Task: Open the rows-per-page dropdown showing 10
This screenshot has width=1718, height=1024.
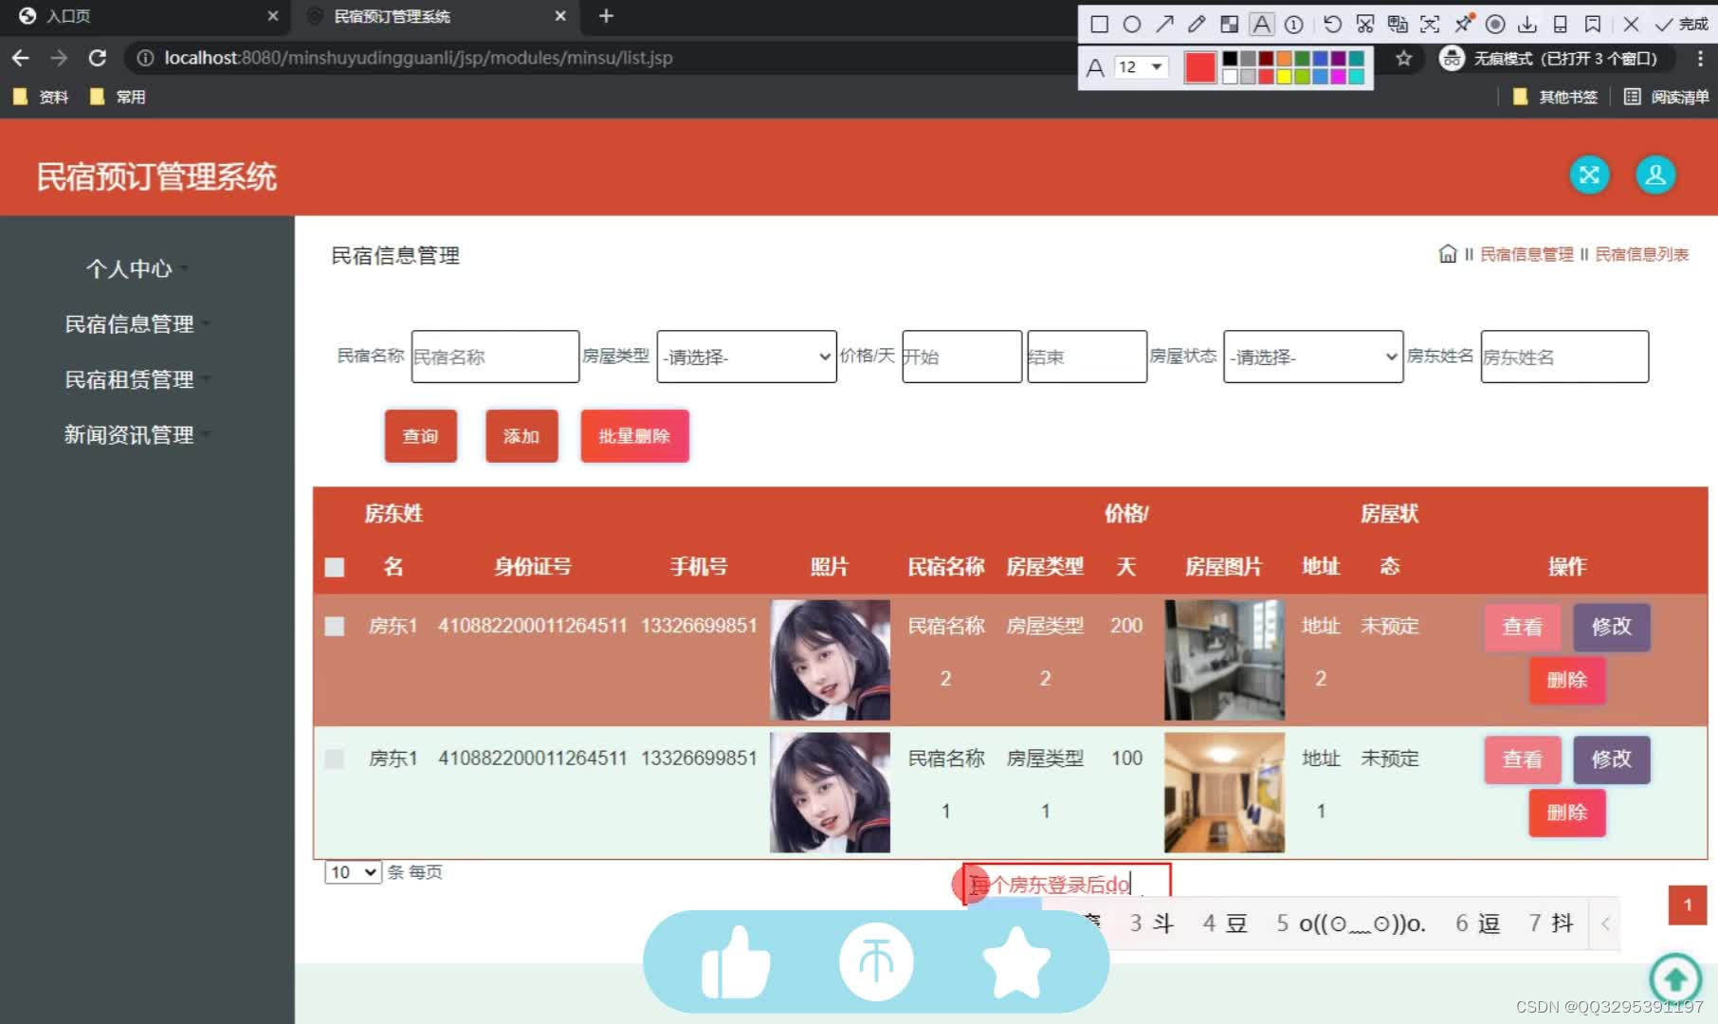Action: tap(353, 872)
